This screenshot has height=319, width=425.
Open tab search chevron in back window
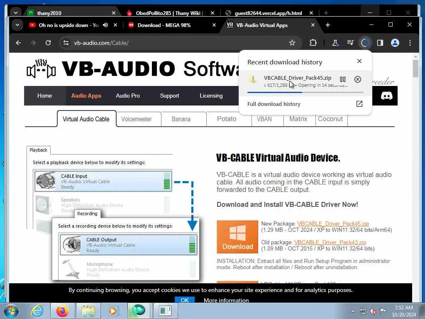coord(16,13)
